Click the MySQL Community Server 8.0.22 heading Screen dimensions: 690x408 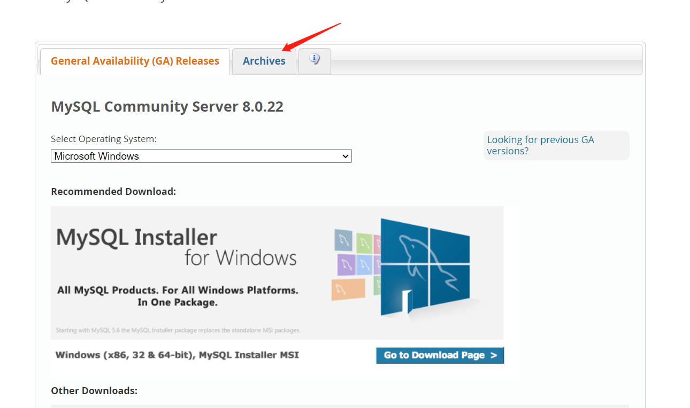[x=167, y=107]
